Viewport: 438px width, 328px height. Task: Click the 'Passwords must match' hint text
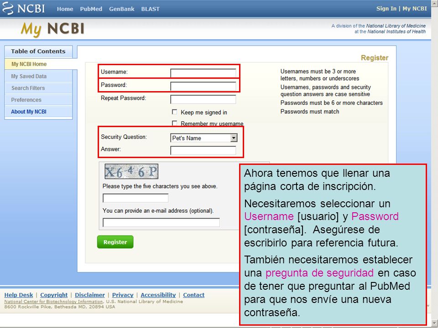click(x=310, y=112)
